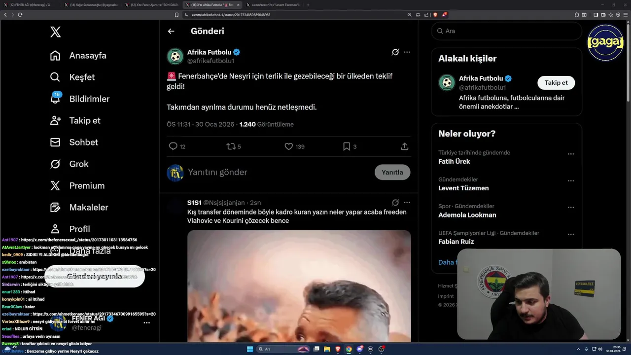
Task: Click the back arrow next to Gönderi
Action: click(171, 31)
